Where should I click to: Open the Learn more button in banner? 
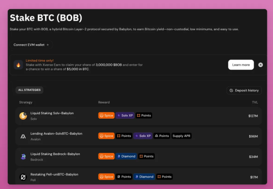241,65
